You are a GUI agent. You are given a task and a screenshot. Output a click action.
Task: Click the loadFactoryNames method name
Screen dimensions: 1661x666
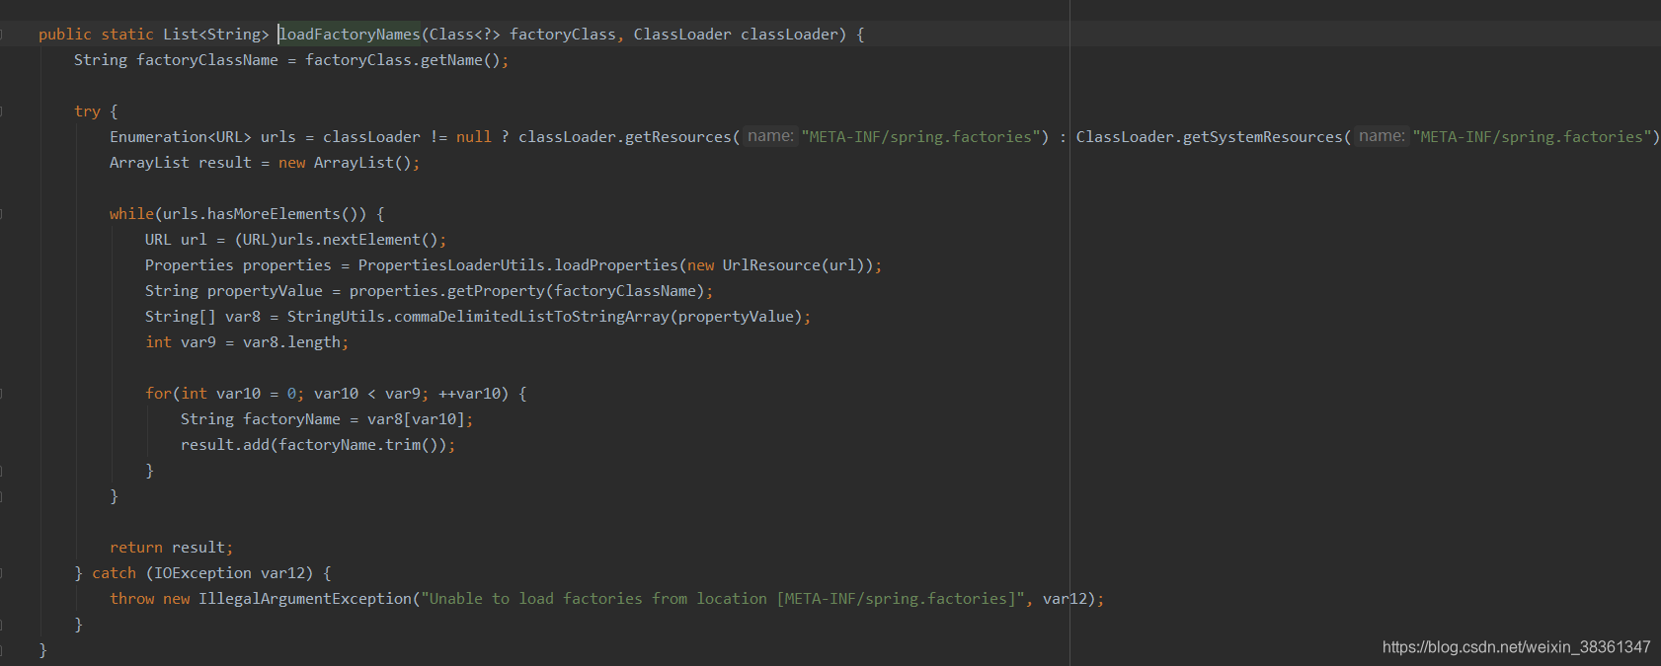pyautogui.click(x=350, y=35)
